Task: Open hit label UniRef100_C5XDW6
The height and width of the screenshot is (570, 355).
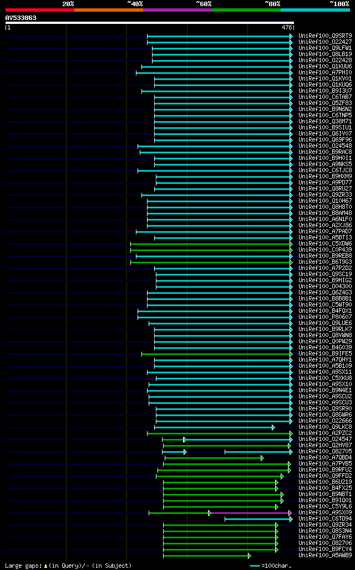Action: coord(325,243)
